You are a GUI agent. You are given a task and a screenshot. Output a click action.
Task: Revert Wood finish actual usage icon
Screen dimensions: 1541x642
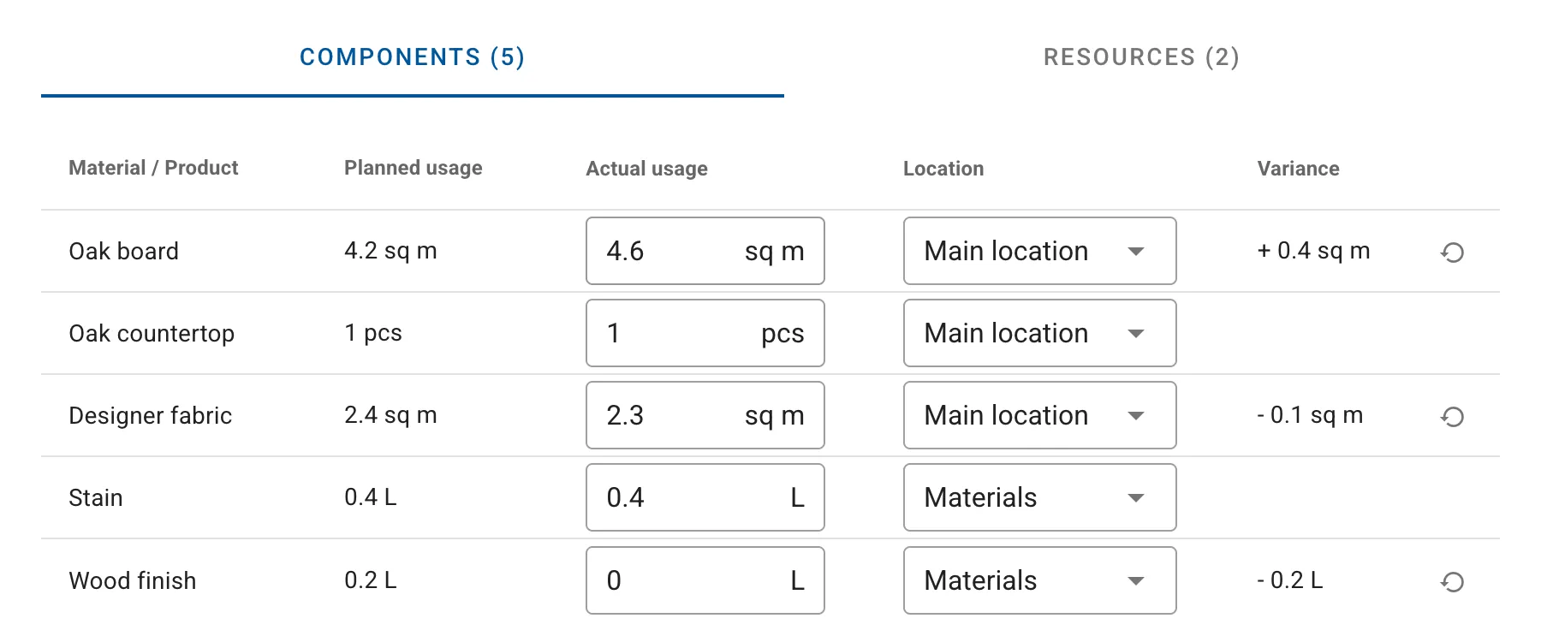1452,582
